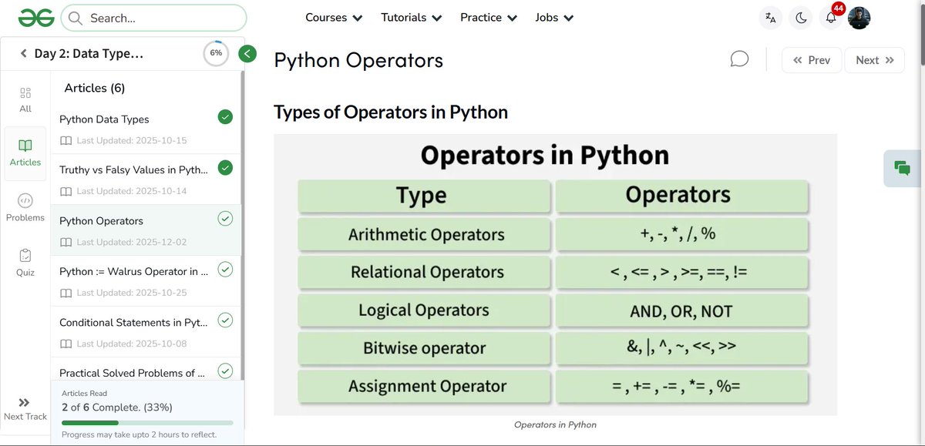Screen dimensions: 925x446
Task: Select the Articles sidebar tab
Action: click(x=25, y=153)
